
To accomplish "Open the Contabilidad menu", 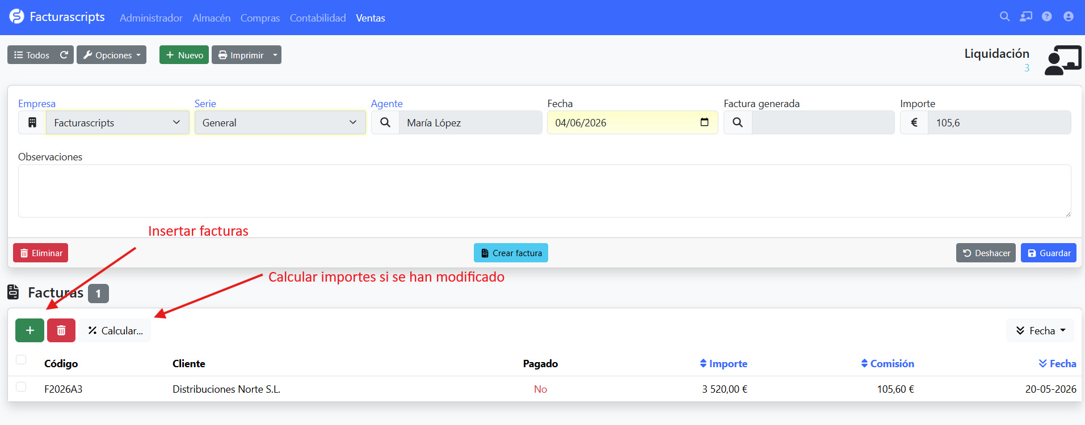I will (318, 18).
